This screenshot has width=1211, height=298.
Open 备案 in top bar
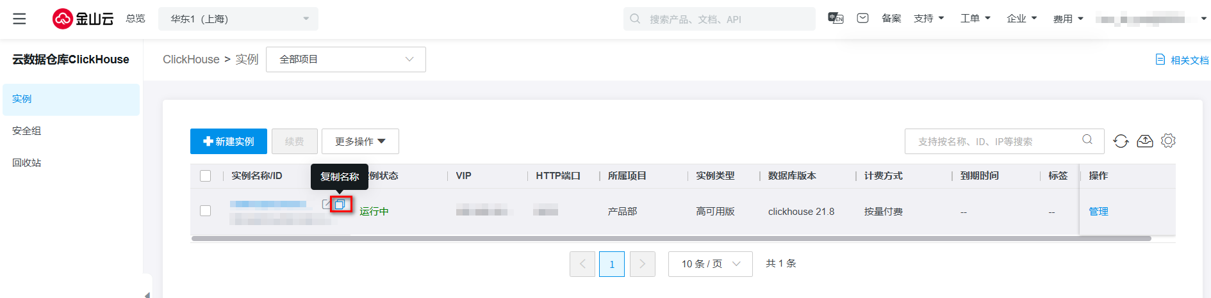[891, 19]
